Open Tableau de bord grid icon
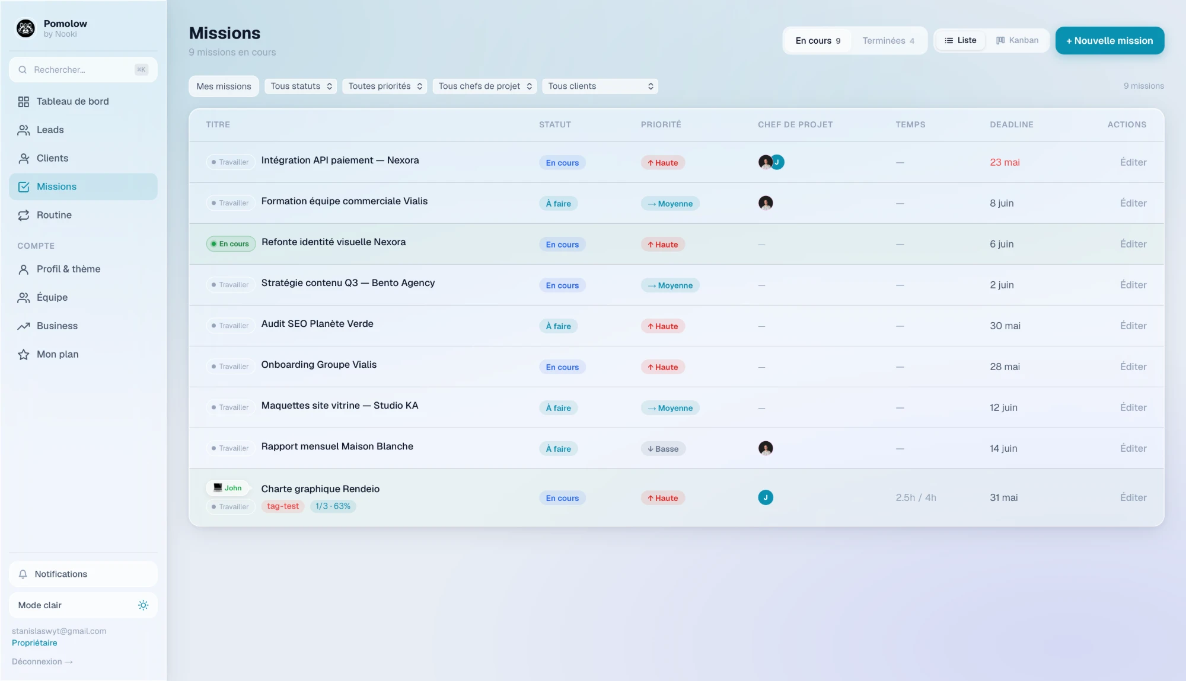The width and height of the screenshot is (1186, 681). [x=24, y=102]
